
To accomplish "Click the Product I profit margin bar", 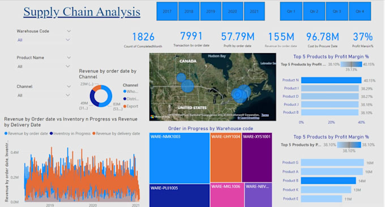I will point(330,88).
